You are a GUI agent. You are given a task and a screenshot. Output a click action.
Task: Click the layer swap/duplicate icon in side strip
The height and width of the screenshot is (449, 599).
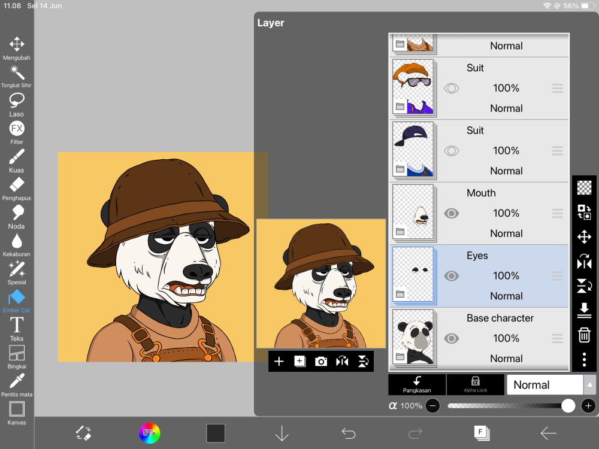click(584, 212)
